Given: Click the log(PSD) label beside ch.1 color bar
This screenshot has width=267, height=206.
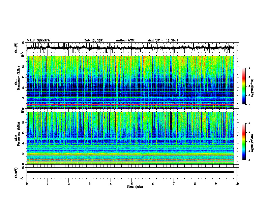Looking at the screenshot, I should tap(253, 88).
